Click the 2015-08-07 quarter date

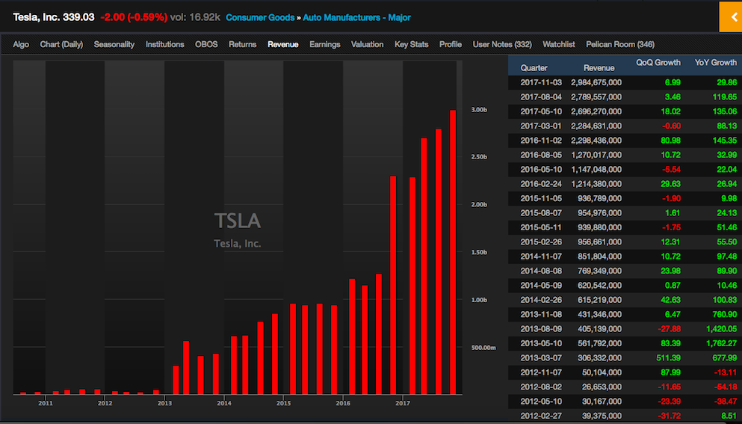coord(541,213)
